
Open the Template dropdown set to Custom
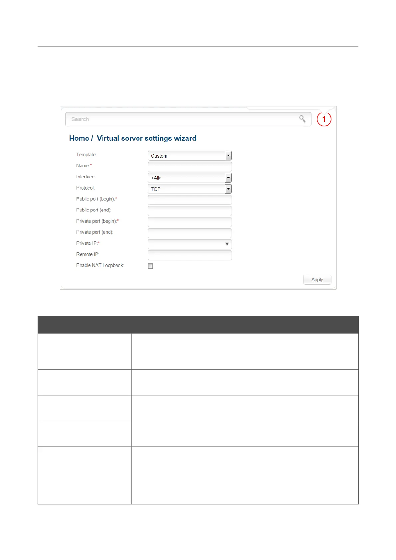[190, 156]
